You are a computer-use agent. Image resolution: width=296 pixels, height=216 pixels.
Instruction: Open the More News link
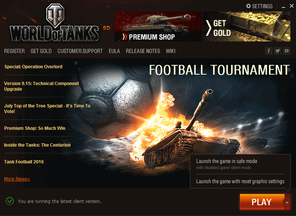coord(17,179)
